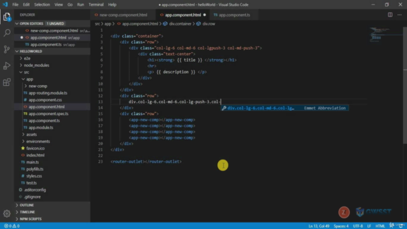The width and height of the screenshot is (407, 229).
Task: Select the app.component.html editor tab
Action: click(183, 15)
